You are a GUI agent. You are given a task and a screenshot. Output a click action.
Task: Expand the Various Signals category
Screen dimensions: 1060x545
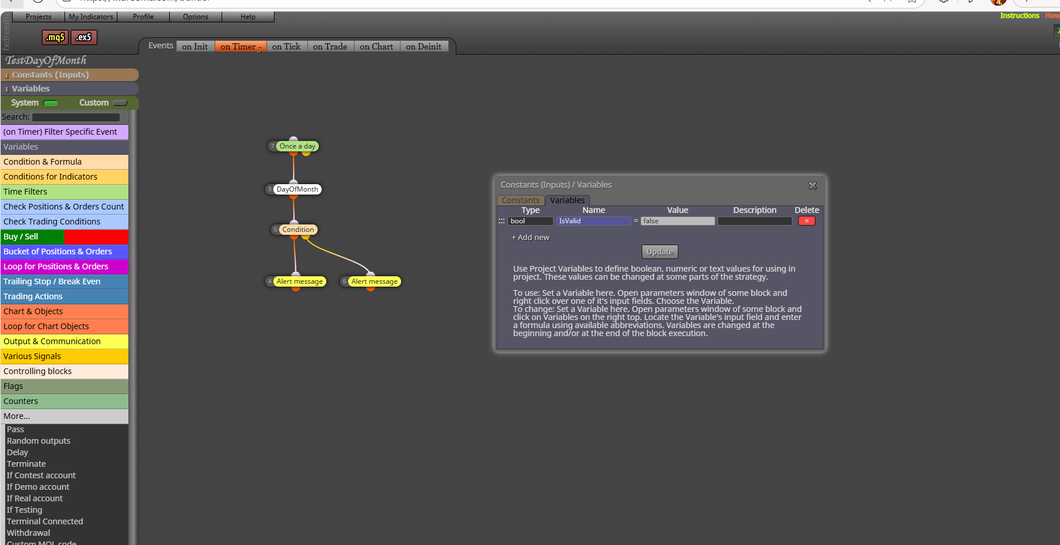pos(64,356)
